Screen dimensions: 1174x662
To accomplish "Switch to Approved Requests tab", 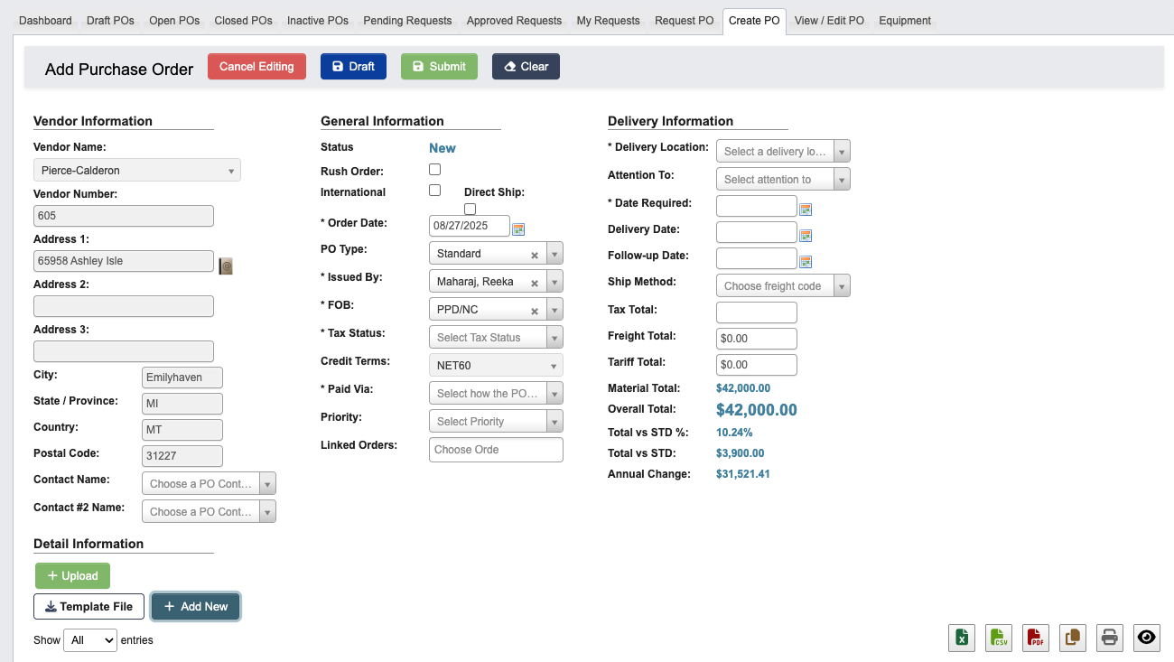I will [x=514, y=21].
